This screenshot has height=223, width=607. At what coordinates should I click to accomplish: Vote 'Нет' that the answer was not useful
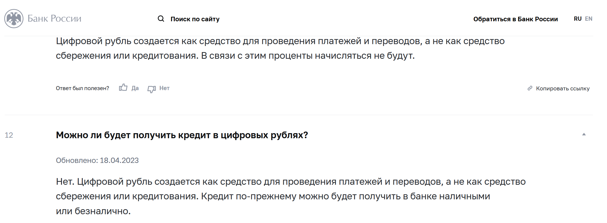click(x=164, y=88)
